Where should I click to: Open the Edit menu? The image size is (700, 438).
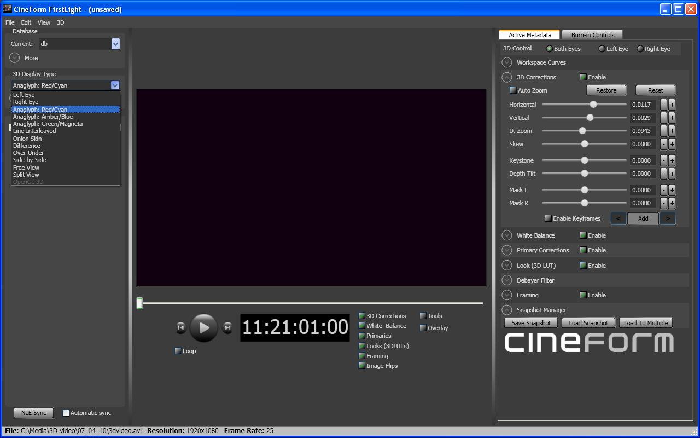tap(26, 22)
